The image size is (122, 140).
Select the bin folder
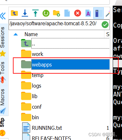[x=65, y=117]
